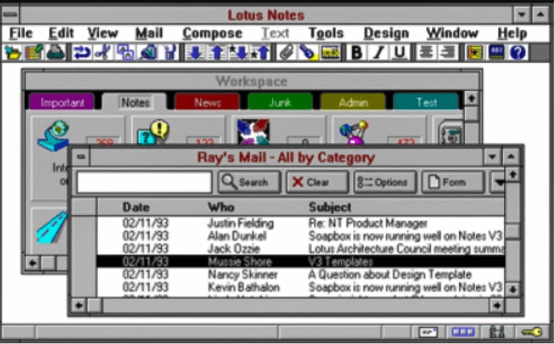Toggle italic text formatting
This screenshot has width=554, height=344.
point(378,52)
